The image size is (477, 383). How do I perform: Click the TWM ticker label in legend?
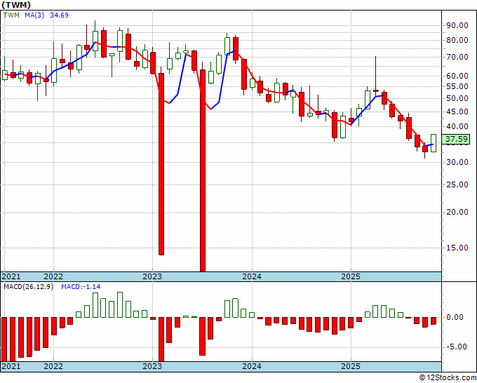(11, 15)
